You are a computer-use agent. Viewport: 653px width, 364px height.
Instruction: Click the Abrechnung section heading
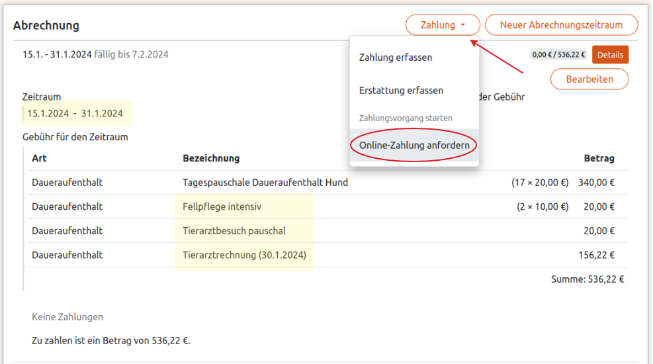click(x=46, y=26)
